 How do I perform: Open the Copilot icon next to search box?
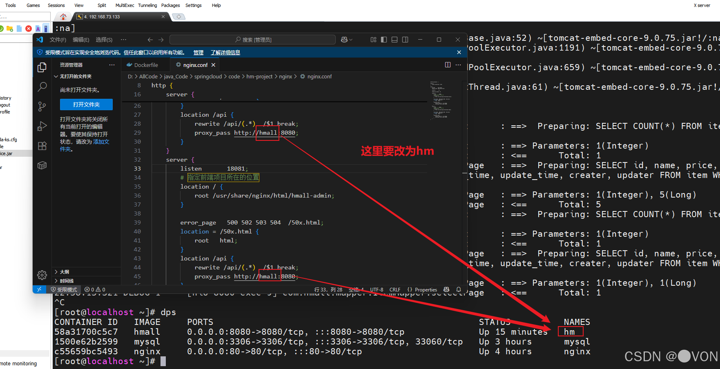tap(344, 40)
